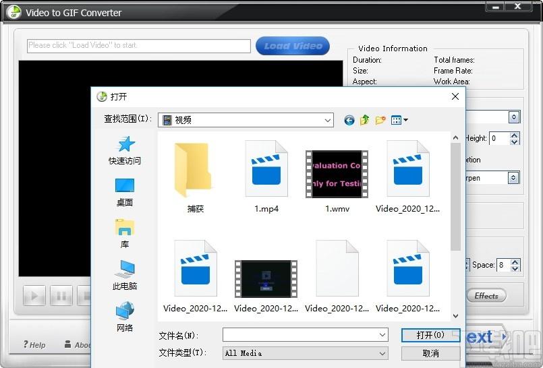Go back using the blue back arrow icon
Image resolution: width=543 pixels, height=368 pixels.
[349, 121]
